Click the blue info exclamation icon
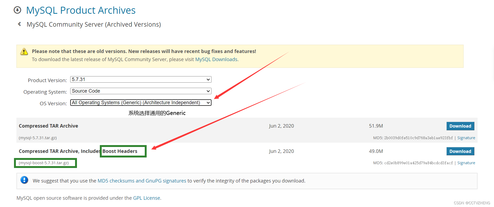The height and width of the screenshot is (207, 494). click(x=24, y=180)
